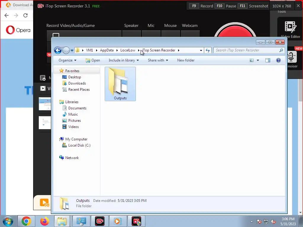Image resolution: width=303 pixels, height=227 pixels.
Task: Click the Opera logo on the webpage
Action: [x=18, y=30]
